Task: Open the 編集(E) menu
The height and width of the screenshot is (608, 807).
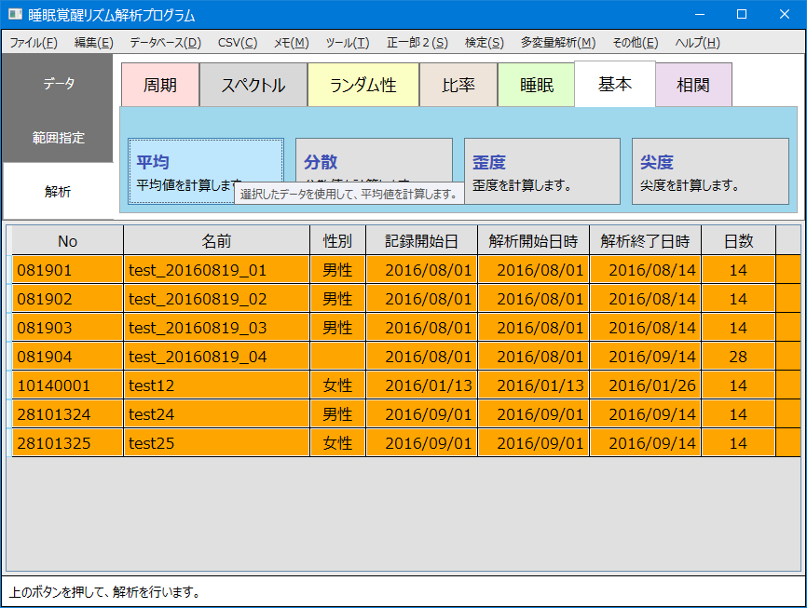Action: click(x=94, y=43)
